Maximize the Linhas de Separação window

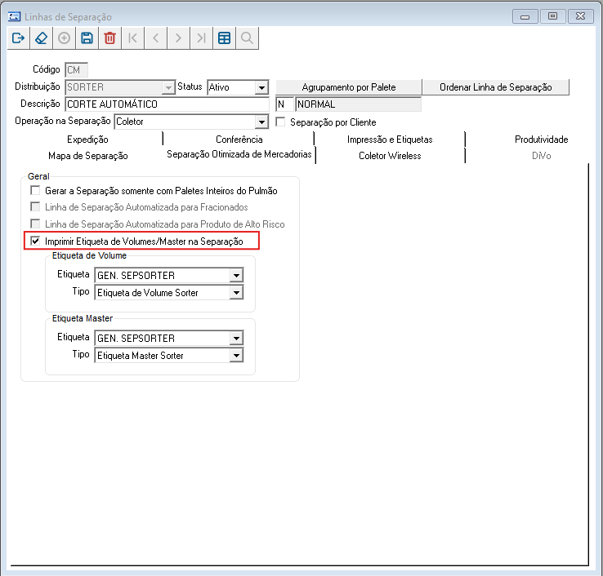tap(552, 16)
